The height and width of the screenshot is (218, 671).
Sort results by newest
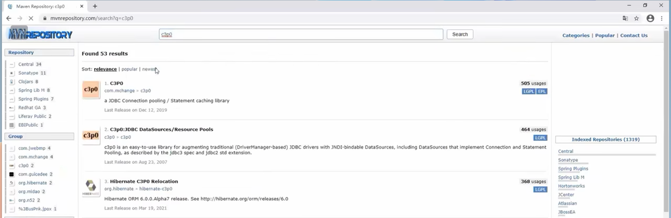coord(149,69)
